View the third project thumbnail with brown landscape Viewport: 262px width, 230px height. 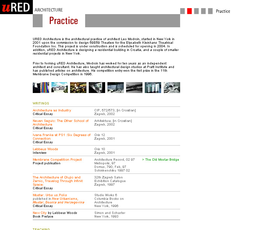(78, 88)
